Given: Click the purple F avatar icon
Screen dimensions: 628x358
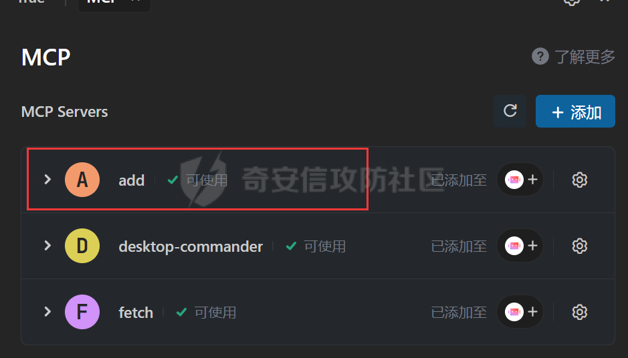Looking at the screenshot, I should [82, 312].
